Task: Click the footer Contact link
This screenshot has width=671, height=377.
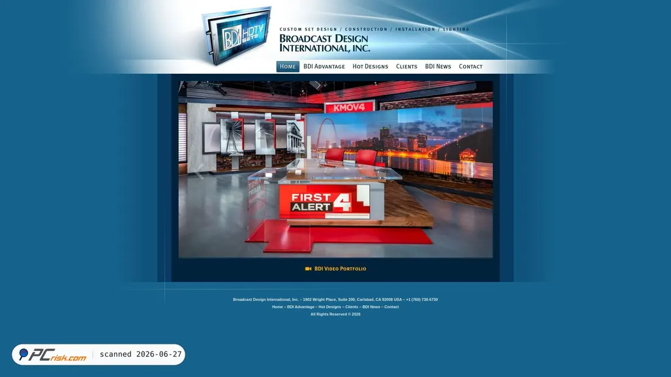Action: [x=392, y=307]
